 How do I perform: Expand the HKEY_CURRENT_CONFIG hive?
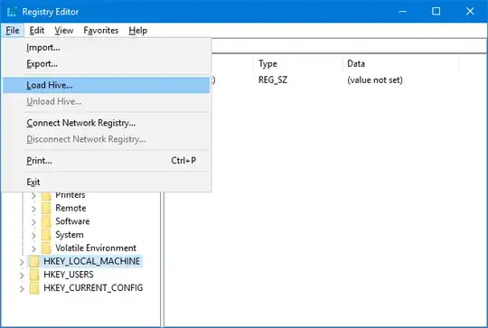point(22,289)
